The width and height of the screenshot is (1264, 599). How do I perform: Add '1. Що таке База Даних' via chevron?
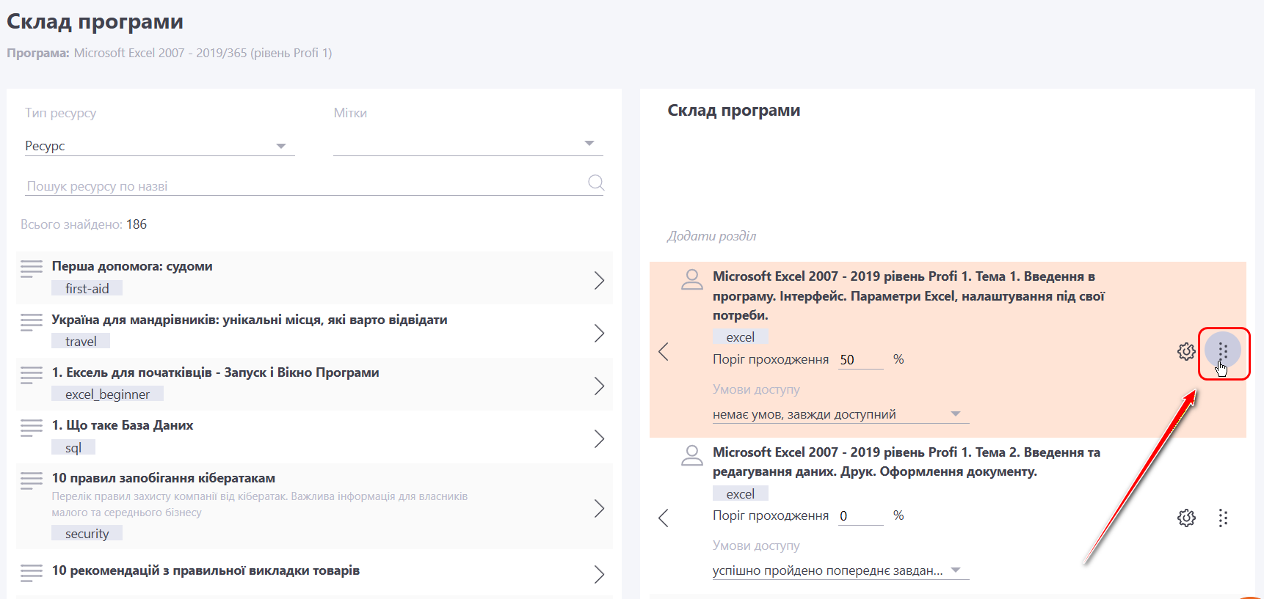[x=599, y=439]
